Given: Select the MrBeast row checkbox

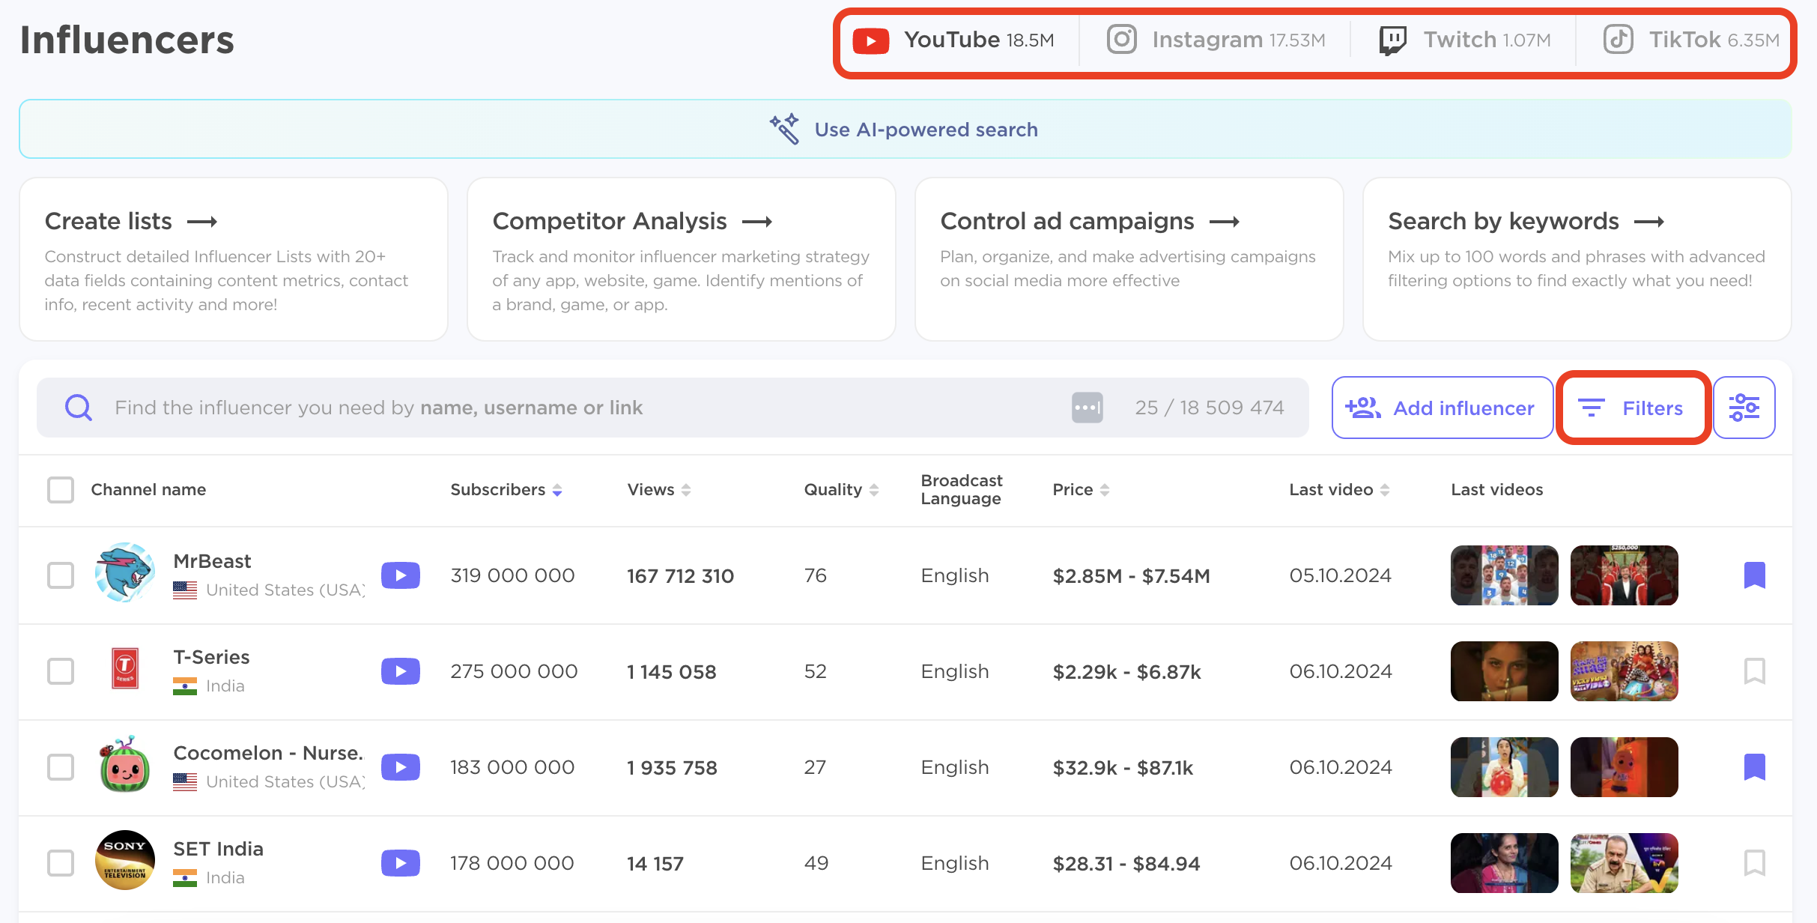Looking at the screenshot, I should pos(61,575).
